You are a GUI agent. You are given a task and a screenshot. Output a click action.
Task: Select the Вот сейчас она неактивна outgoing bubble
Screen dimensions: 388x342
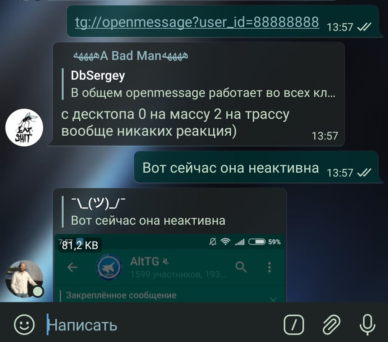[257, 167]
